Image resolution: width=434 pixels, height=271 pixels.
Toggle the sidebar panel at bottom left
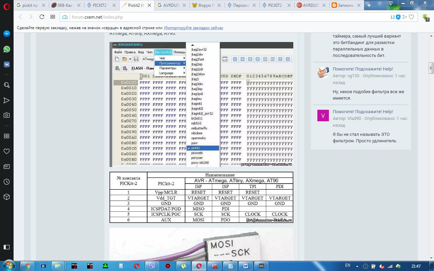pos(6,247)
